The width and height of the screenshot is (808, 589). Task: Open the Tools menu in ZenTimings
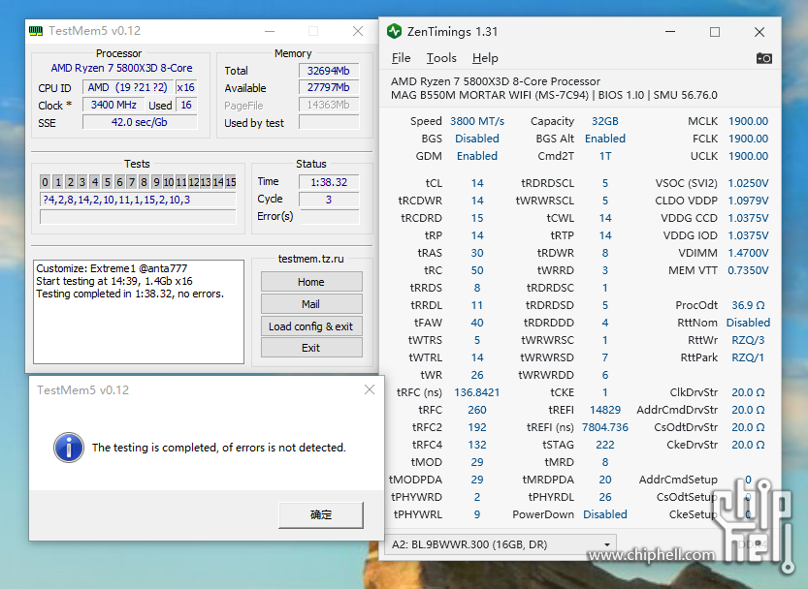pyautogui.click(x=441, y=58)
